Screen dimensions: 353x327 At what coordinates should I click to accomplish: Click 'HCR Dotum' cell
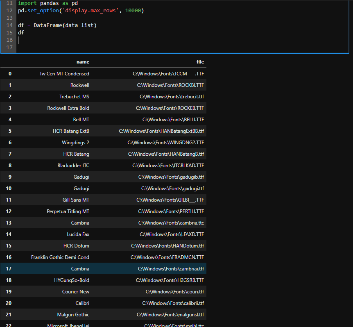[76, 246]
